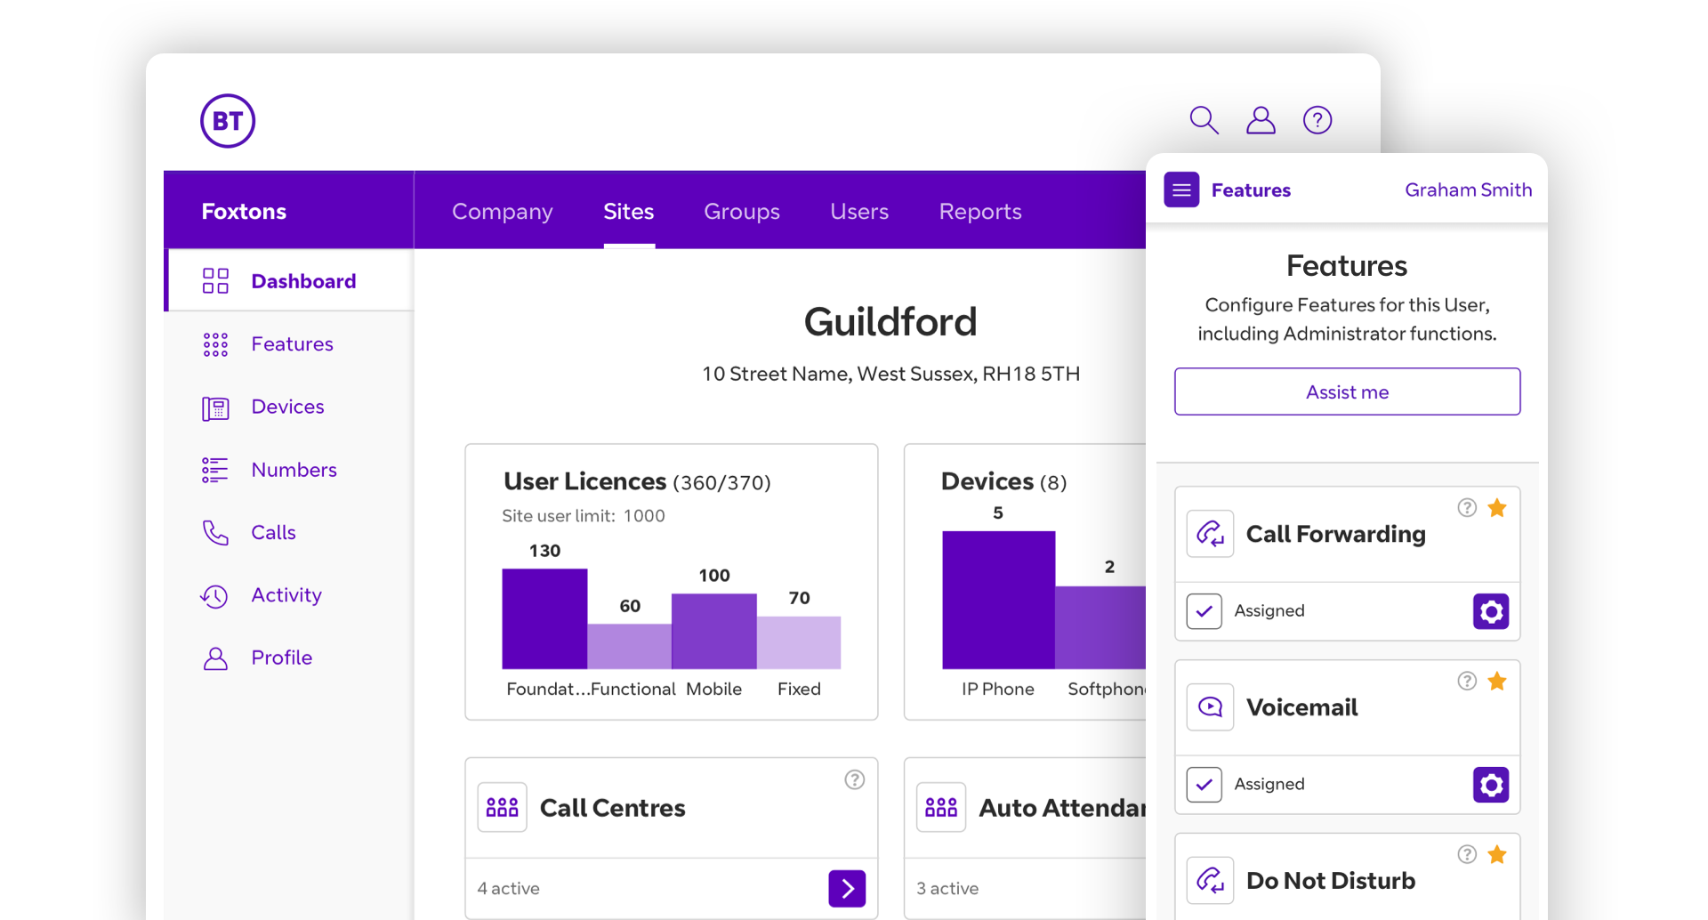This screenshot has width=1708, height=920.
Task: Click the Call Centres card icon
Action: pyautogui.click(x=502, y=807)
